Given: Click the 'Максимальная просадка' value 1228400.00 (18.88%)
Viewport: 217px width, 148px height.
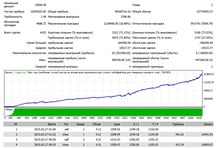Looking at the screenshot, I should click(117, 24).
